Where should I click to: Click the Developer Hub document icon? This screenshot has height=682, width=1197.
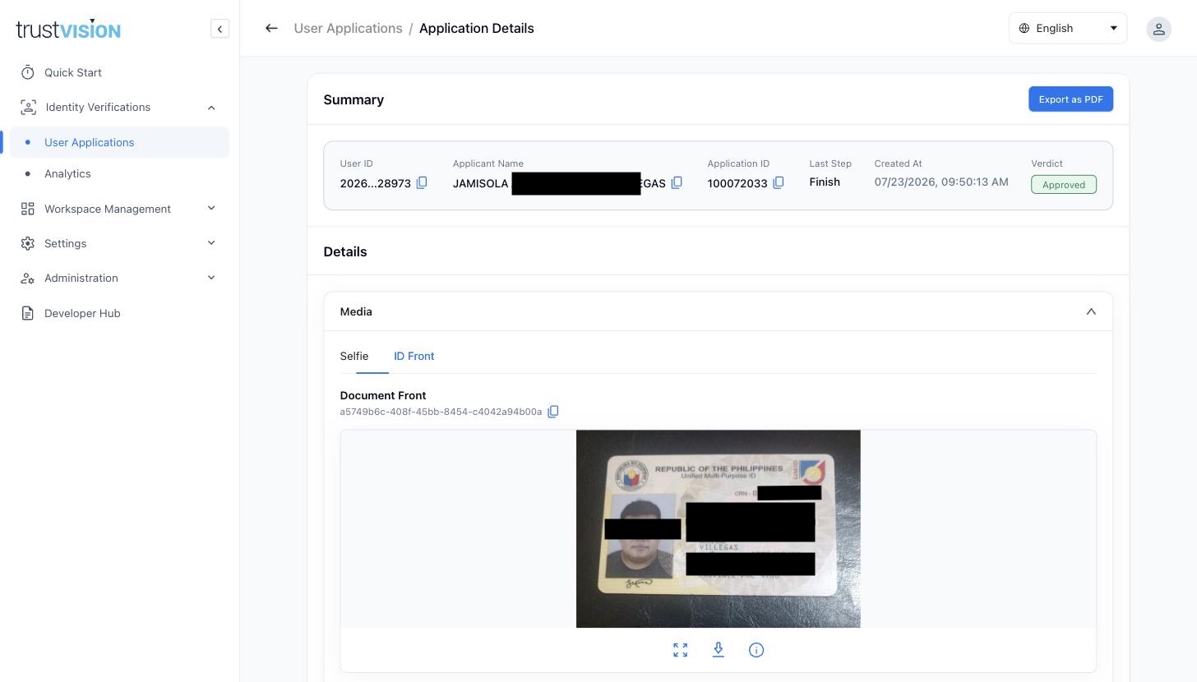[x=28, y=313]
